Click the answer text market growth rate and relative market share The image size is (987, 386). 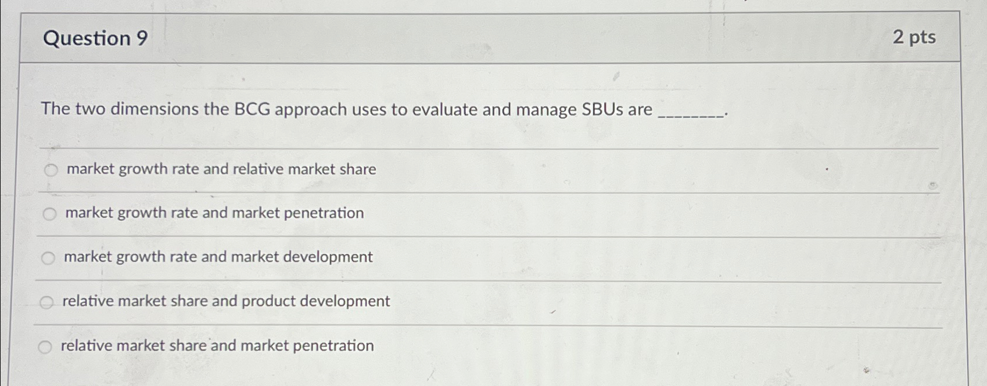(x=221, y=170)
